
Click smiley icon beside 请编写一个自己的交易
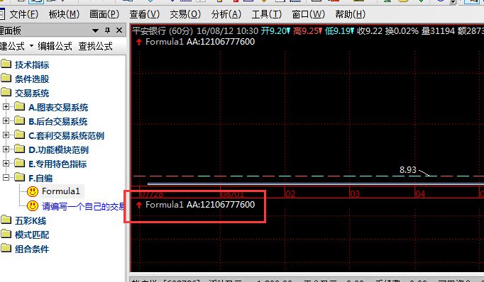[x=33, y=206]
